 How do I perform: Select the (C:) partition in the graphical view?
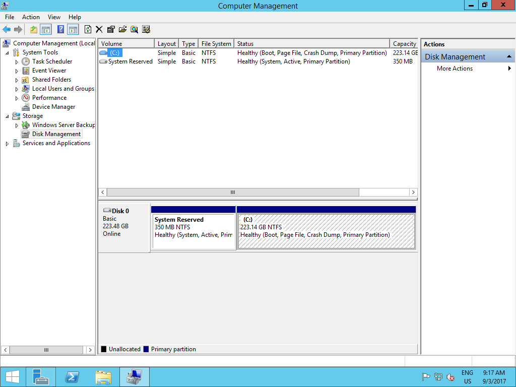(x=326, y=232)
